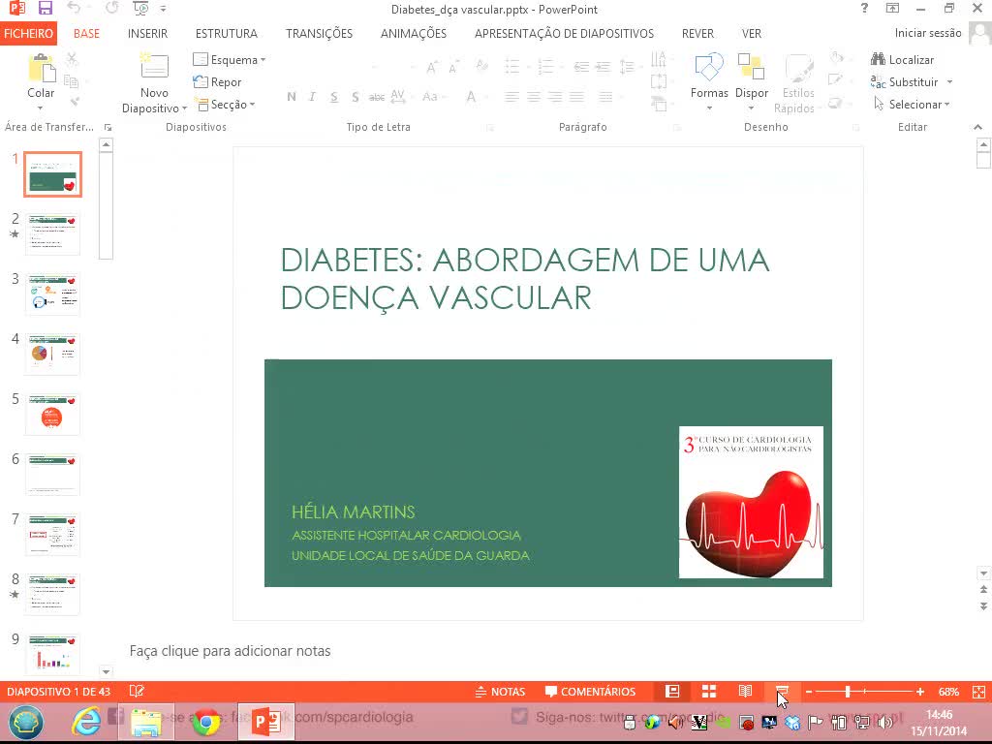992x744 pixels.
Task: Select slide 4 thumbnail with pie chart
Action: (x=52, y=355)
